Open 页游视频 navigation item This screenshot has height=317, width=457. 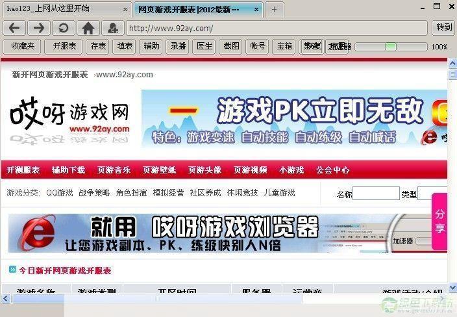pyautogui.click(x=250, y=170)
